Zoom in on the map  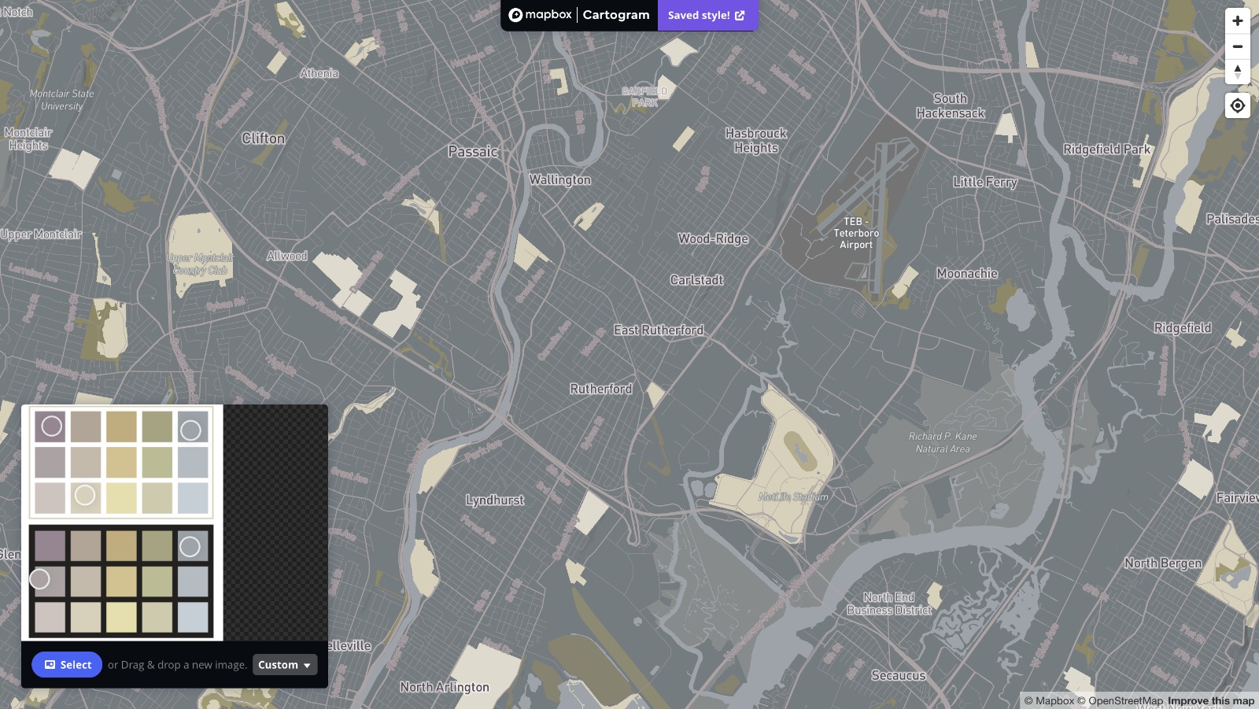tap(1237, 21)
